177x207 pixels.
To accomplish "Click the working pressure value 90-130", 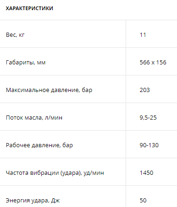I will 149,145.
